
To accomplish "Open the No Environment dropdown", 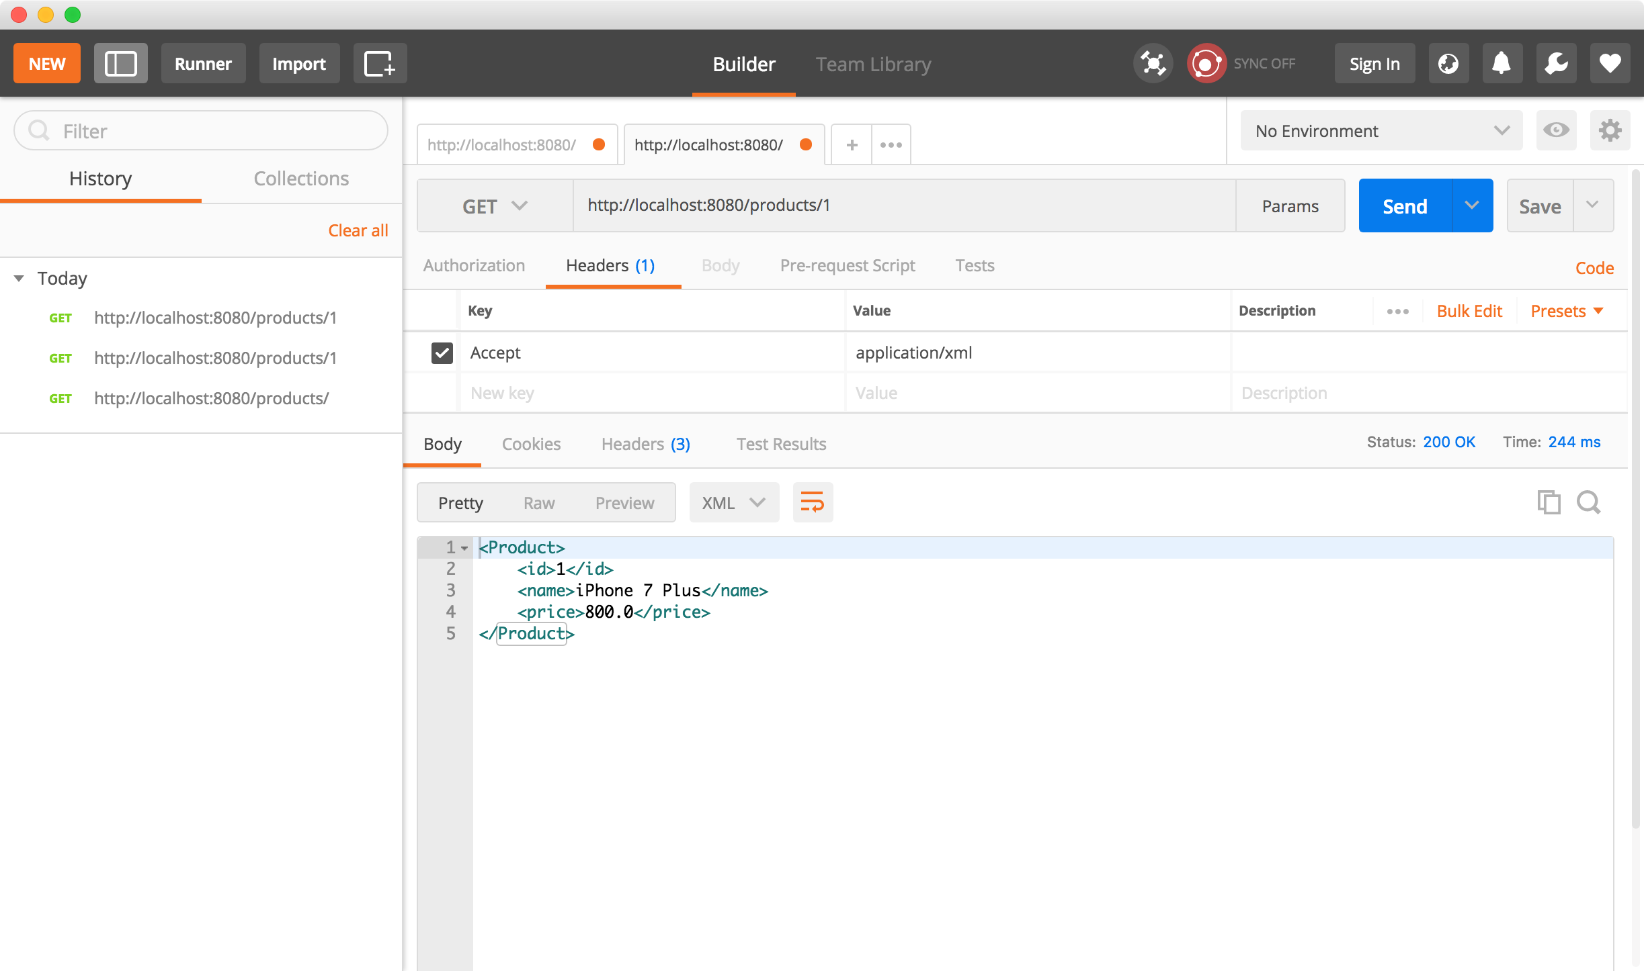I will [1381, 130].
